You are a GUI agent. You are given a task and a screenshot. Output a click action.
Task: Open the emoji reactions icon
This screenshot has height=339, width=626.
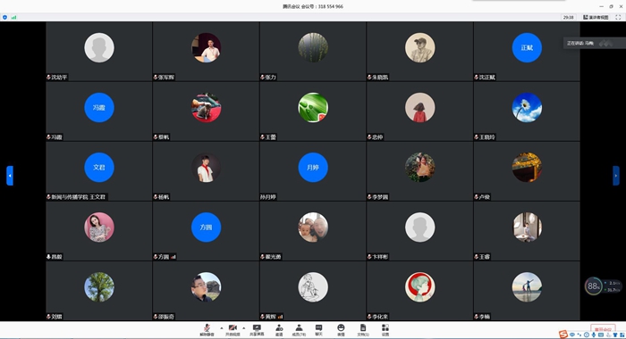(341, 330)
